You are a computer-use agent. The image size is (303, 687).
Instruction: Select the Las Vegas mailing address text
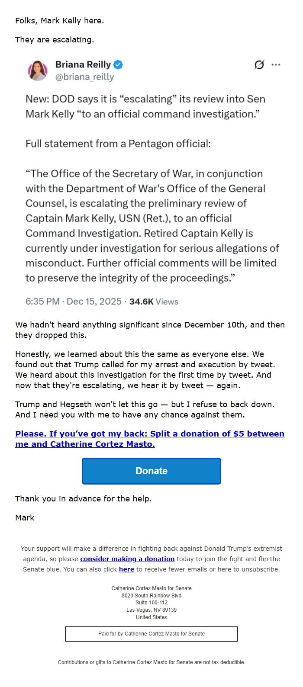point(151,610)
